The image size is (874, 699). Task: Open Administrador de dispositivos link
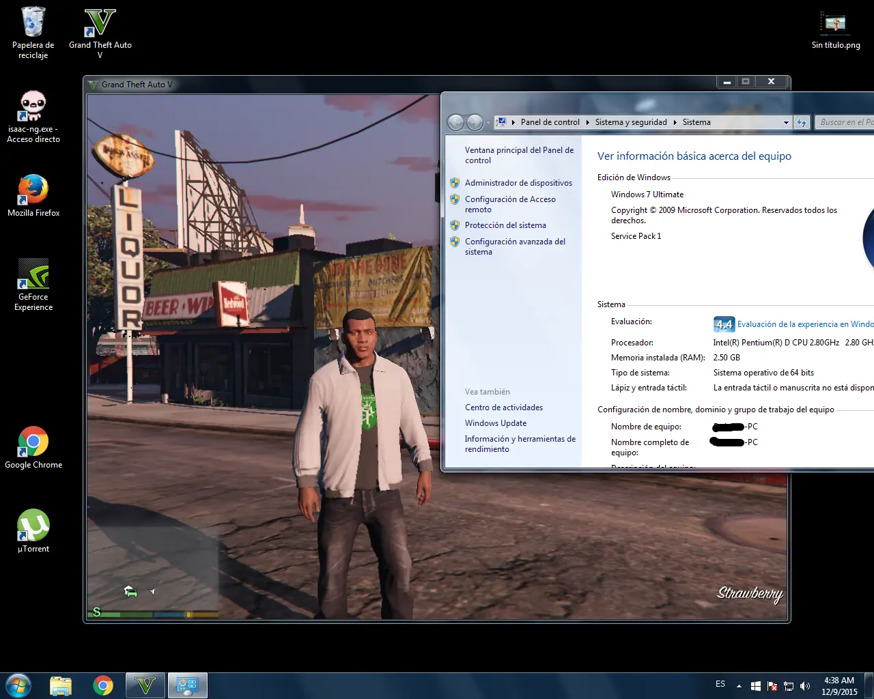pyautogui.click(x=518, y=183)
